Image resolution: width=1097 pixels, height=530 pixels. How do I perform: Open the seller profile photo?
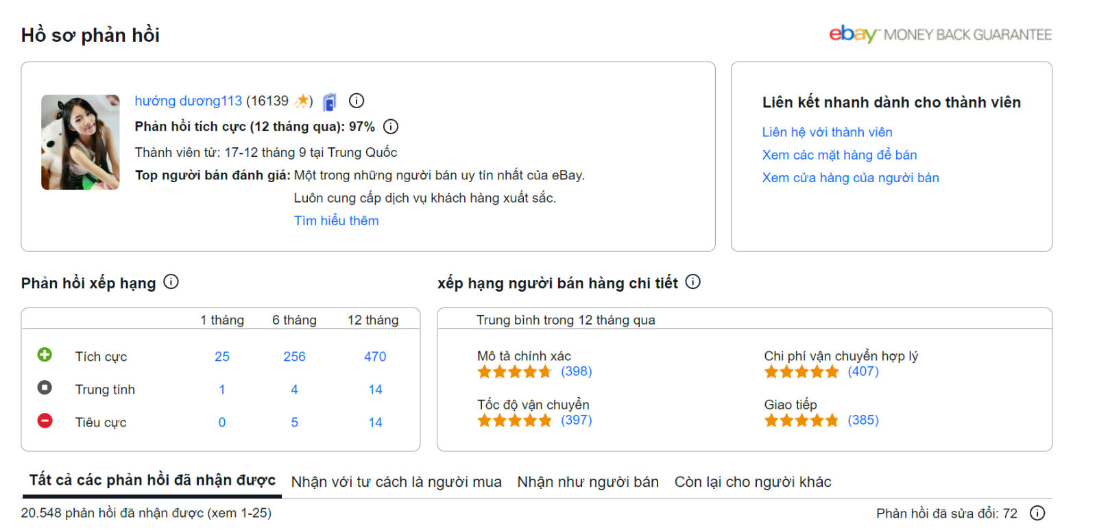click(80, 142)
